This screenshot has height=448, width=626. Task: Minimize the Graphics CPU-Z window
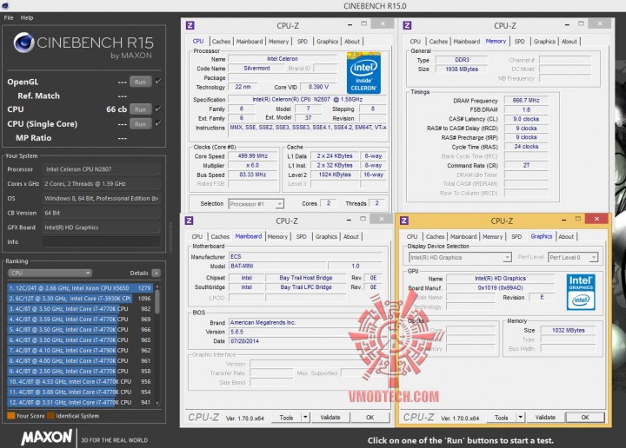pos(563,220)
